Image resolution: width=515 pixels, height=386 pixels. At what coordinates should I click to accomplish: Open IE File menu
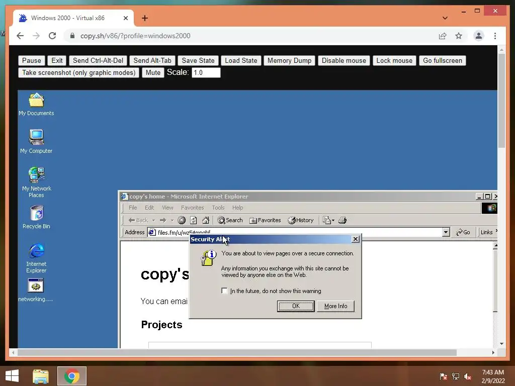pyautogui.click(x=133, y=208)
